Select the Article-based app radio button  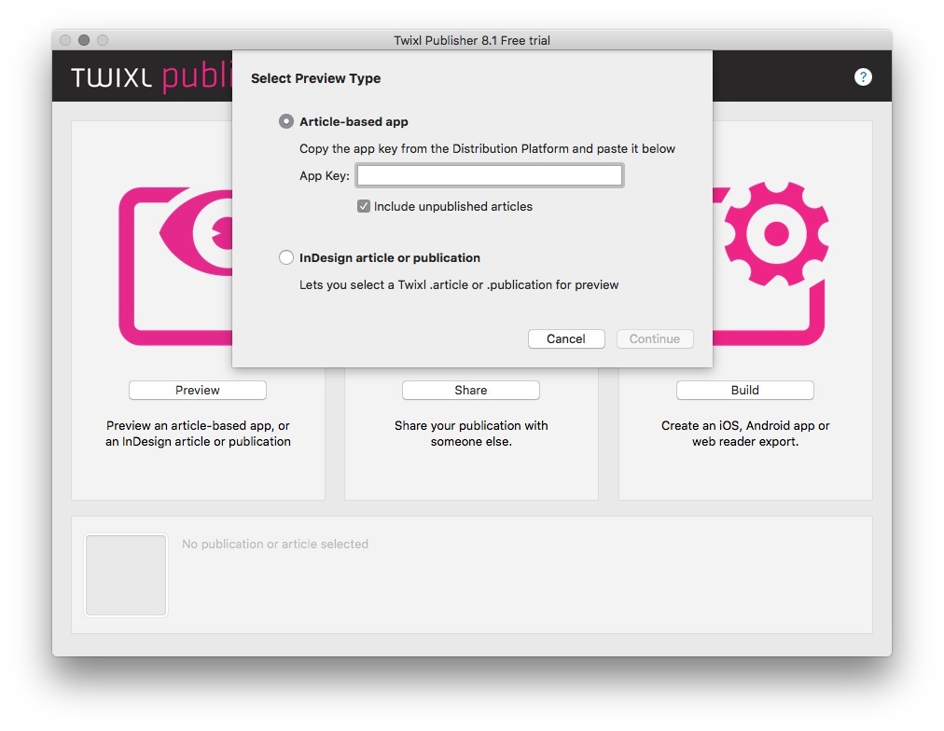coord(286,122)
